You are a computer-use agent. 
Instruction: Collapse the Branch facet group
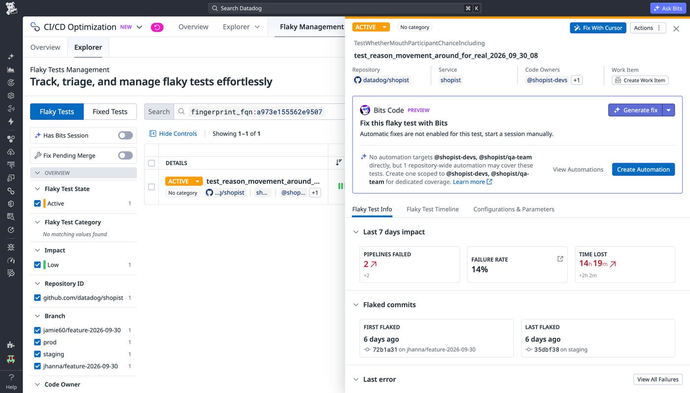[x=37, y=316]
